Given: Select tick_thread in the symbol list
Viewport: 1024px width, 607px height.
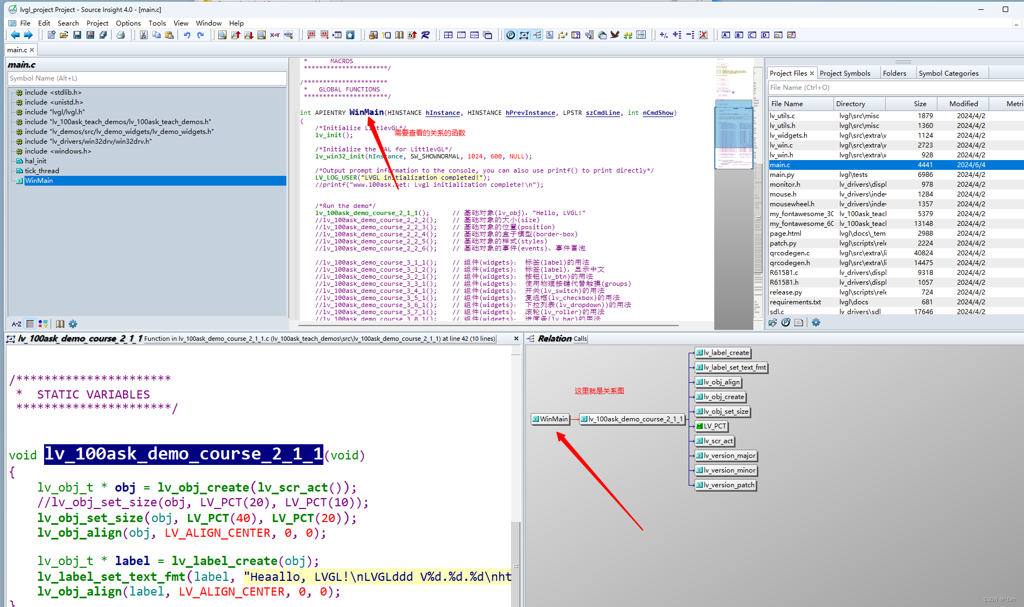Looking at the screenshot, I should coord(42,170).
